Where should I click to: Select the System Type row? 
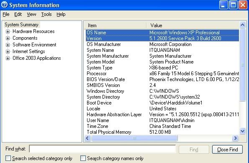click(162, 68)
